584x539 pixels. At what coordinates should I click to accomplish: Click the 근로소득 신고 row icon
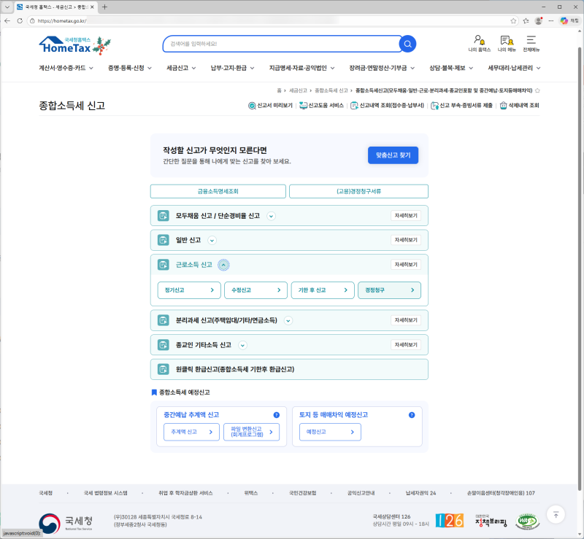click(x=163, y=265)
